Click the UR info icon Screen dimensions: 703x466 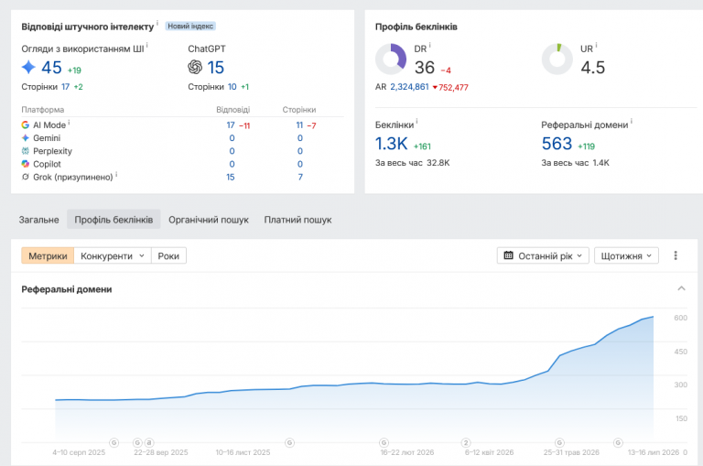click(x=596, y=45)
